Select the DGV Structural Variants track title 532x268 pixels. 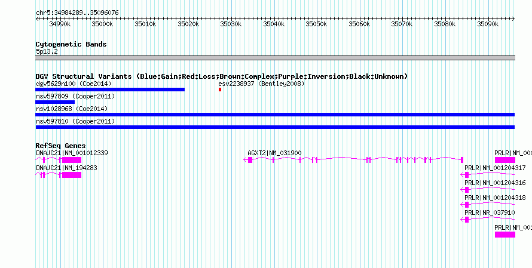[222, 76]
